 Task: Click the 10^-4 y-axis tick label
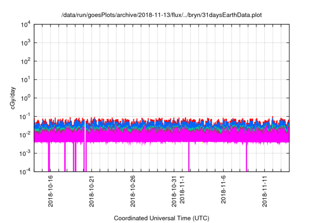coord(24,172)
